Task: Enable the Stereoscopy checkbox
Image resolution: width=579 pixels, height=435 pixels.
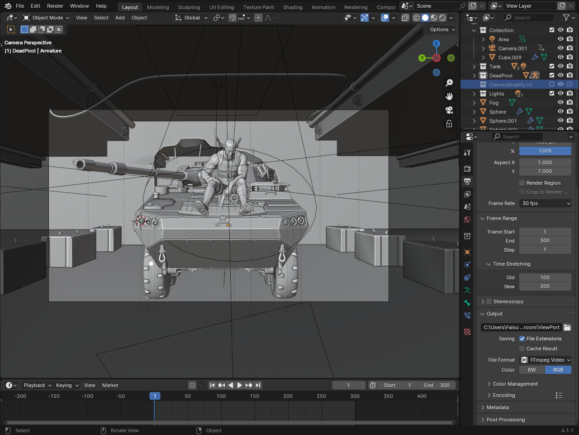Action: [x=489, y=301]
